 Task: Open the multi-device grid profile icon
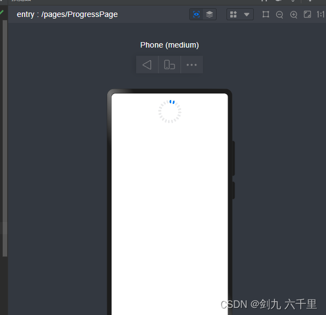(233, 14)
